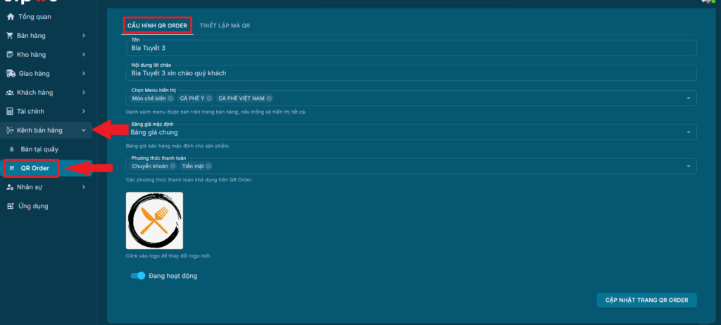The height and width of the screenshot is (325, 721).
Task: Open the Bảng giá mặc định dropdown arrow
Action: click(x=687, y=132)
